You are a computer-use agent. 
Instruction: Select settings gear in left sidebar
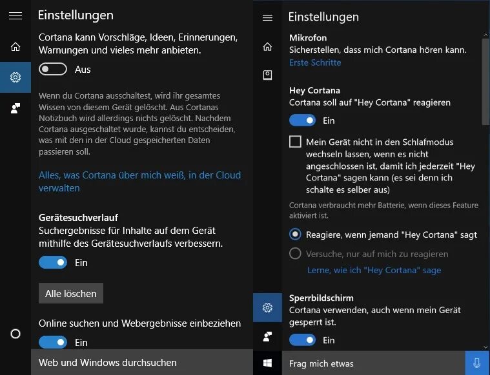[x=15, y=77]
